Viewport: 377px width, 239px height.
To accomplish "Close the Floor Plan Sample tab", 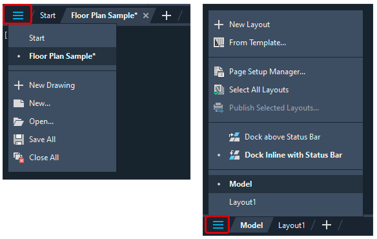I will [x=146, y=16].
